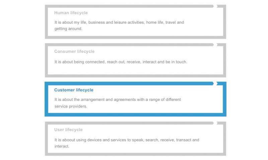Click the gray top bar of the Human lifecycle card
The height and width of the screenshot is (160, 268).
(x=129, y=6)
